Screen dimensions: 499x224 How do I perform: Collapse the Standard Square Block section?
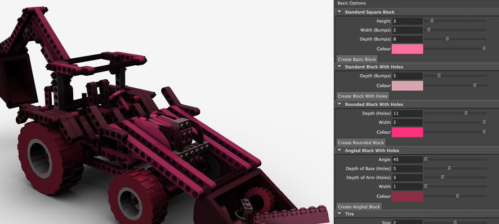(340, 12)
